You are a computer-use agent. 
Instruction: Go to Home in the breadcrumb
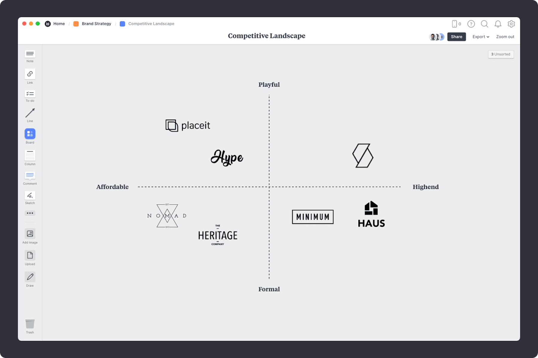pos(59,24)
